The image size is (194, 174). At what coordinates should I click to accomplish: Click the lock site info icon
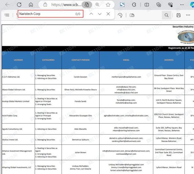[x=45, y=5]
